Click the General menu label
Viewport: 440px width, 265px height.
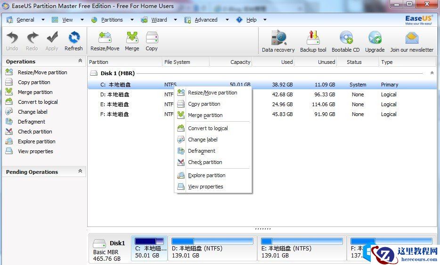click(25, 20)
